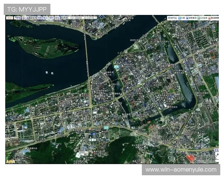The image size is (224, 179).
Task: Click 复制网址 to copy the URL
Action: 172,18
